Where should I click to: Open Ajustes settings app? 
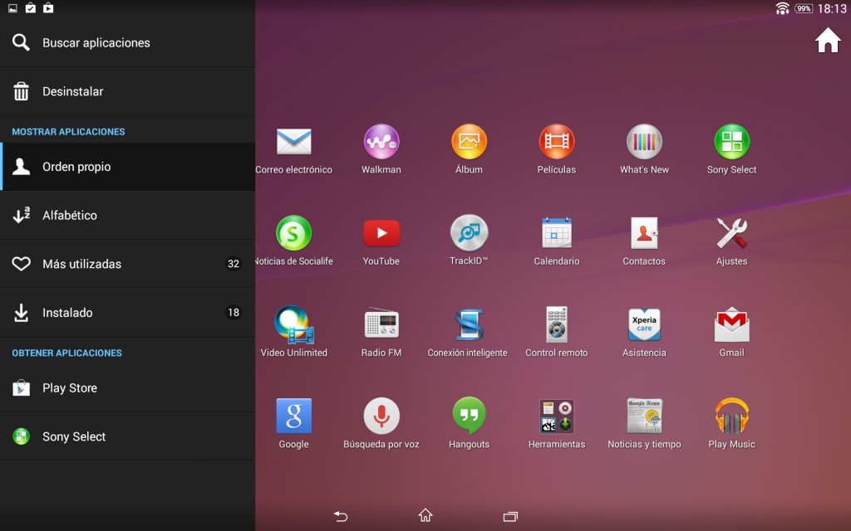pyautogui.click(x=731, y=233)
